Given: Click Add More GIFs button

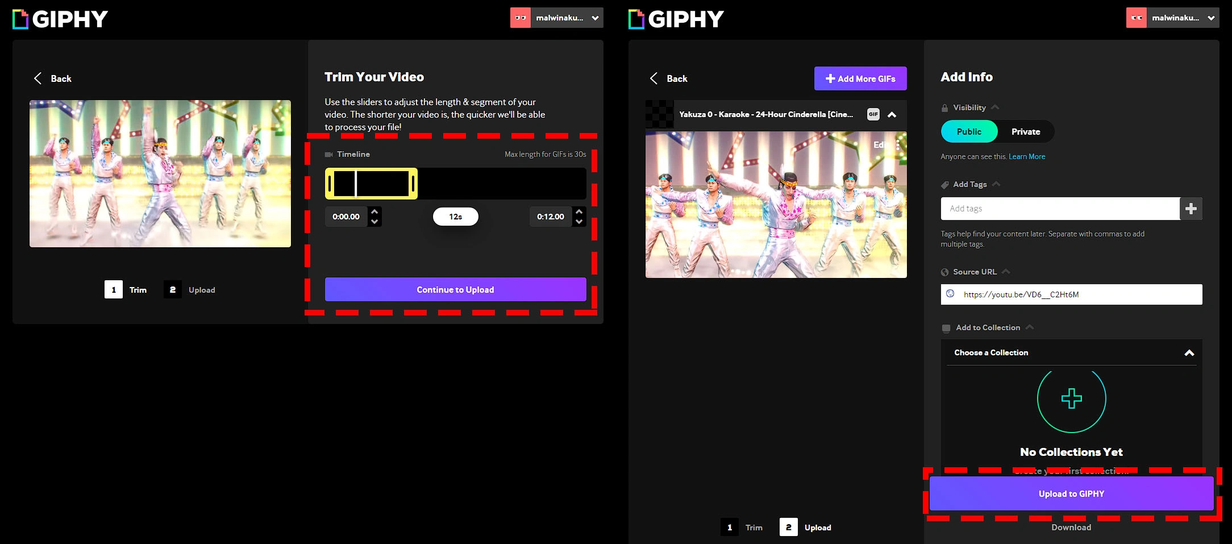Looking at the screenshot, I should click(860, 78).
